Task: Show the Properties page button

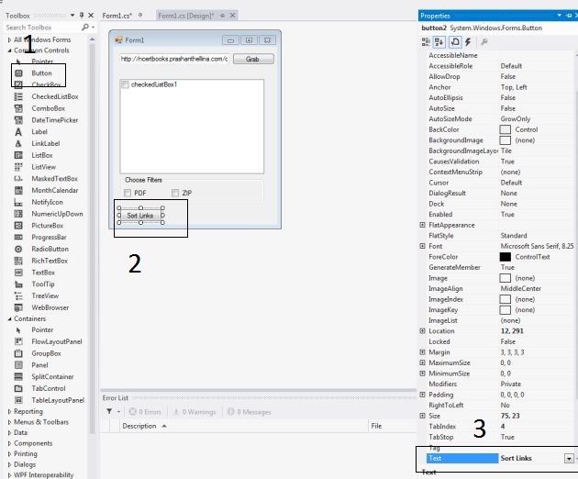Action: (455, 42)
